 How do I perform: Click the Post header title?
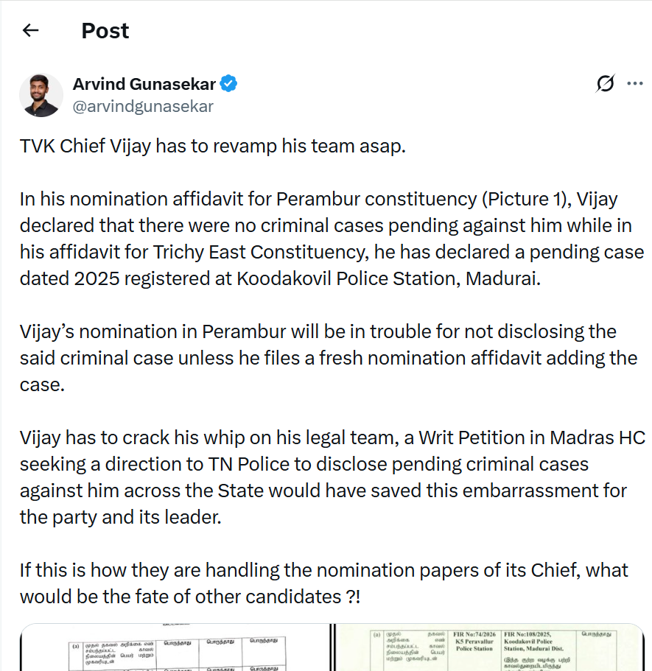[105, 30]
